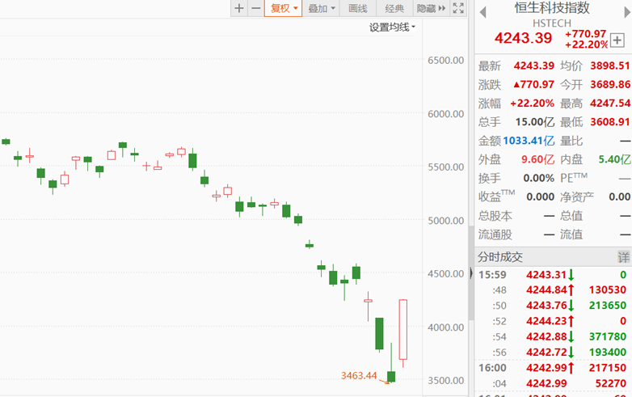Select trade row with volume 130530
This screenshot has height=397, width=632.
coord(553,289)
